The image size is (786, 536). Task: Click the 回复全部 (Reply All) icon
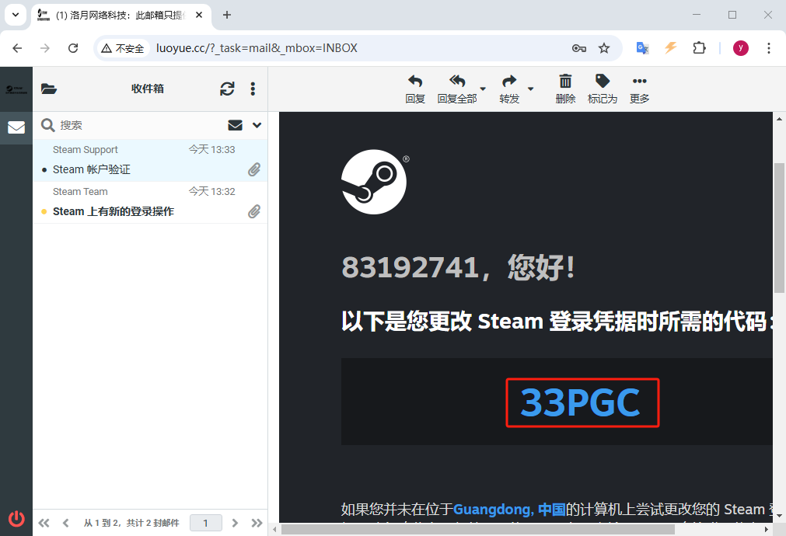coord(457,82)
